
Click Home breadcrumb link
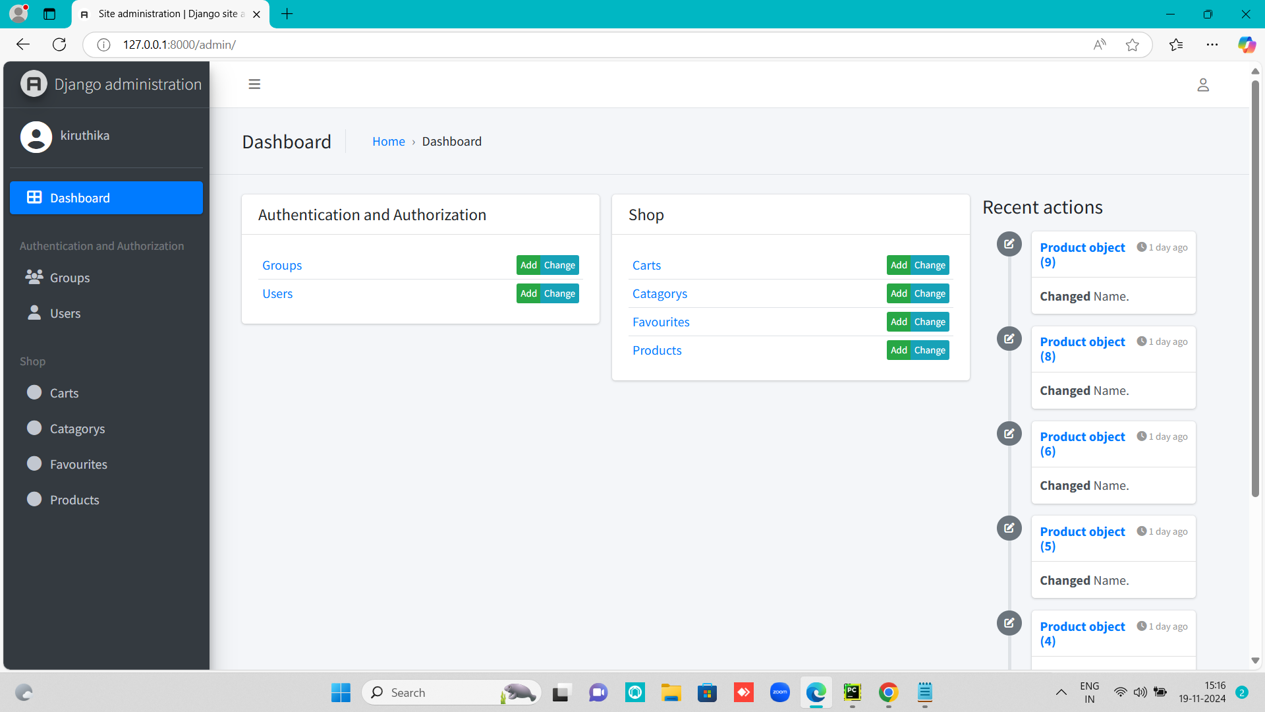pos(389,142)
